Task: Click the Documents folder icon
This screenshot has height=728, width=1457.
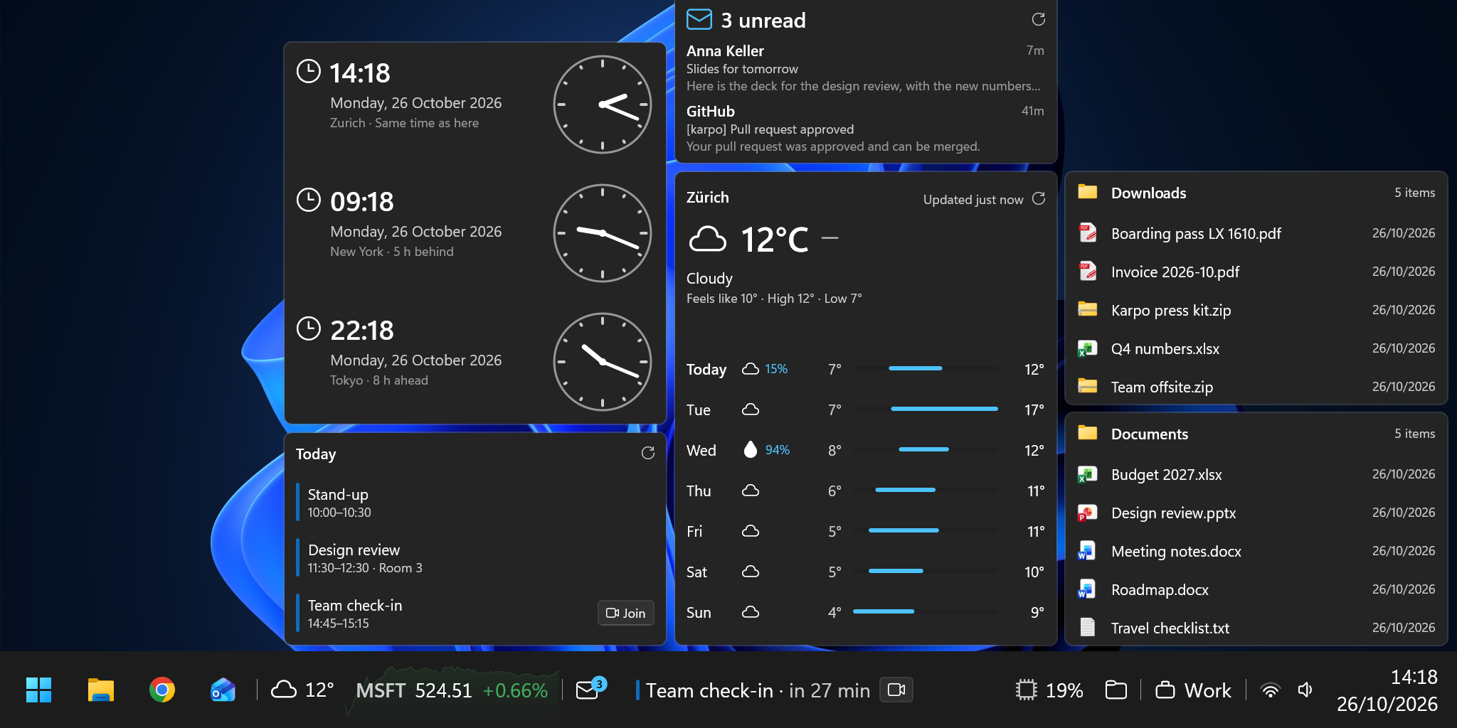Action: coord(1088,432)
